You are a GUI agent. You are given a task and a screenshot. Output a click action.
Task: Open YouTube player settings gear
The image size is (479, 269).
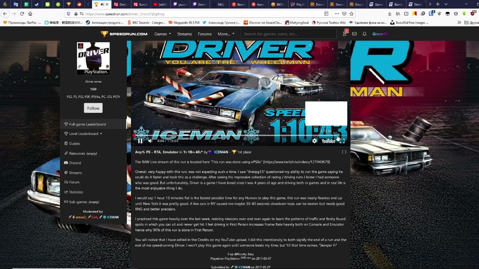tap(314, 141)
